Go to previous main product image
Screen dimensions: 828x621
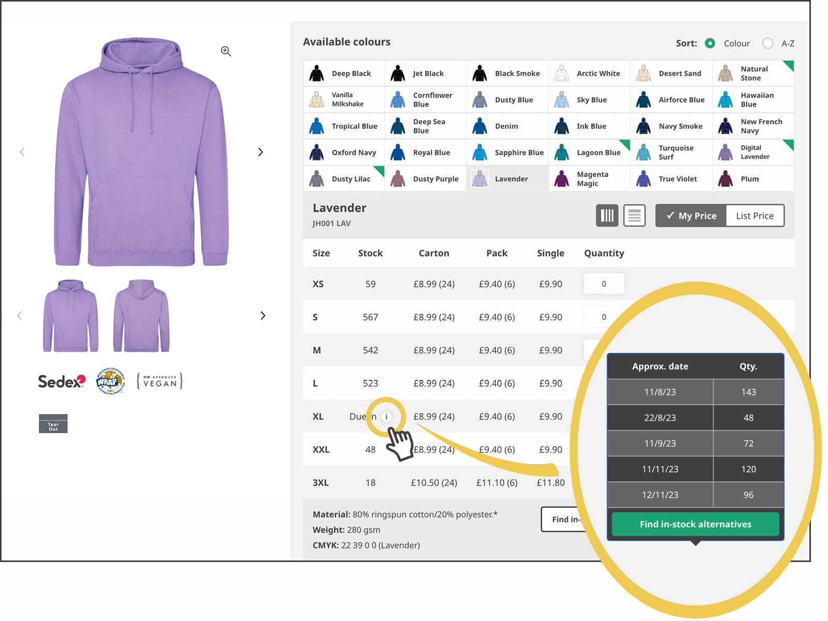pyautogui.click(x=22, y=152)
